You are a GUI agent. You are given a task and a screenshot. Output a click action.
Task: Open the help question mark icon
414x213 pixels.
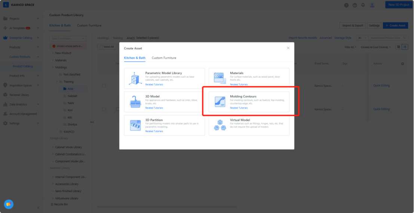(x=355, y=5)
